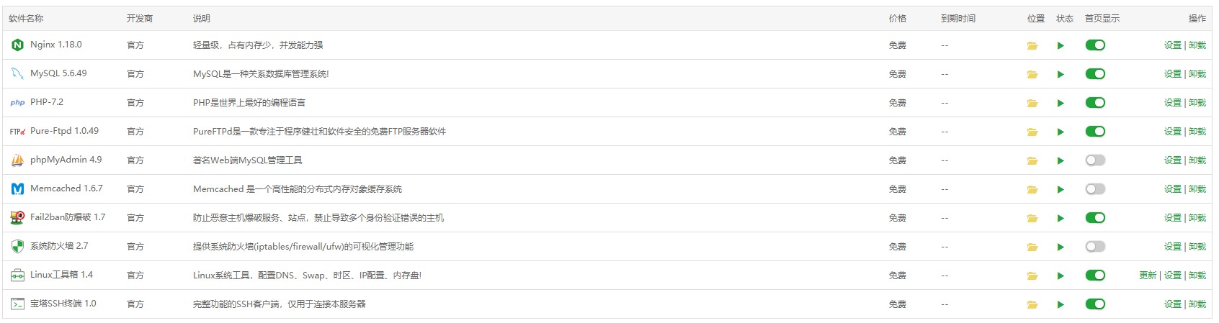This screenshot has width=1219, height=323.
Task: Click 更新 link for Linux工具箱
Action: click(1148, 276)
